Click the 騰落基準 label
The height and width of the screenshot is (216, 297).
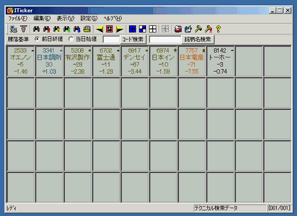click(x=19, y=39)
